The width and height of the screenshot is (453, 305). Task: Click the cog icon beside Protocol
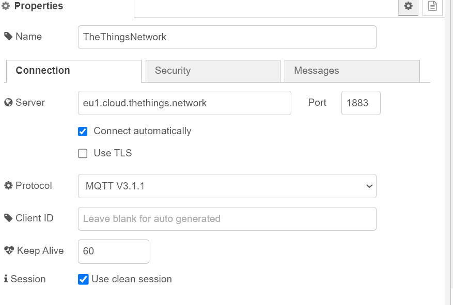point(8,186)
